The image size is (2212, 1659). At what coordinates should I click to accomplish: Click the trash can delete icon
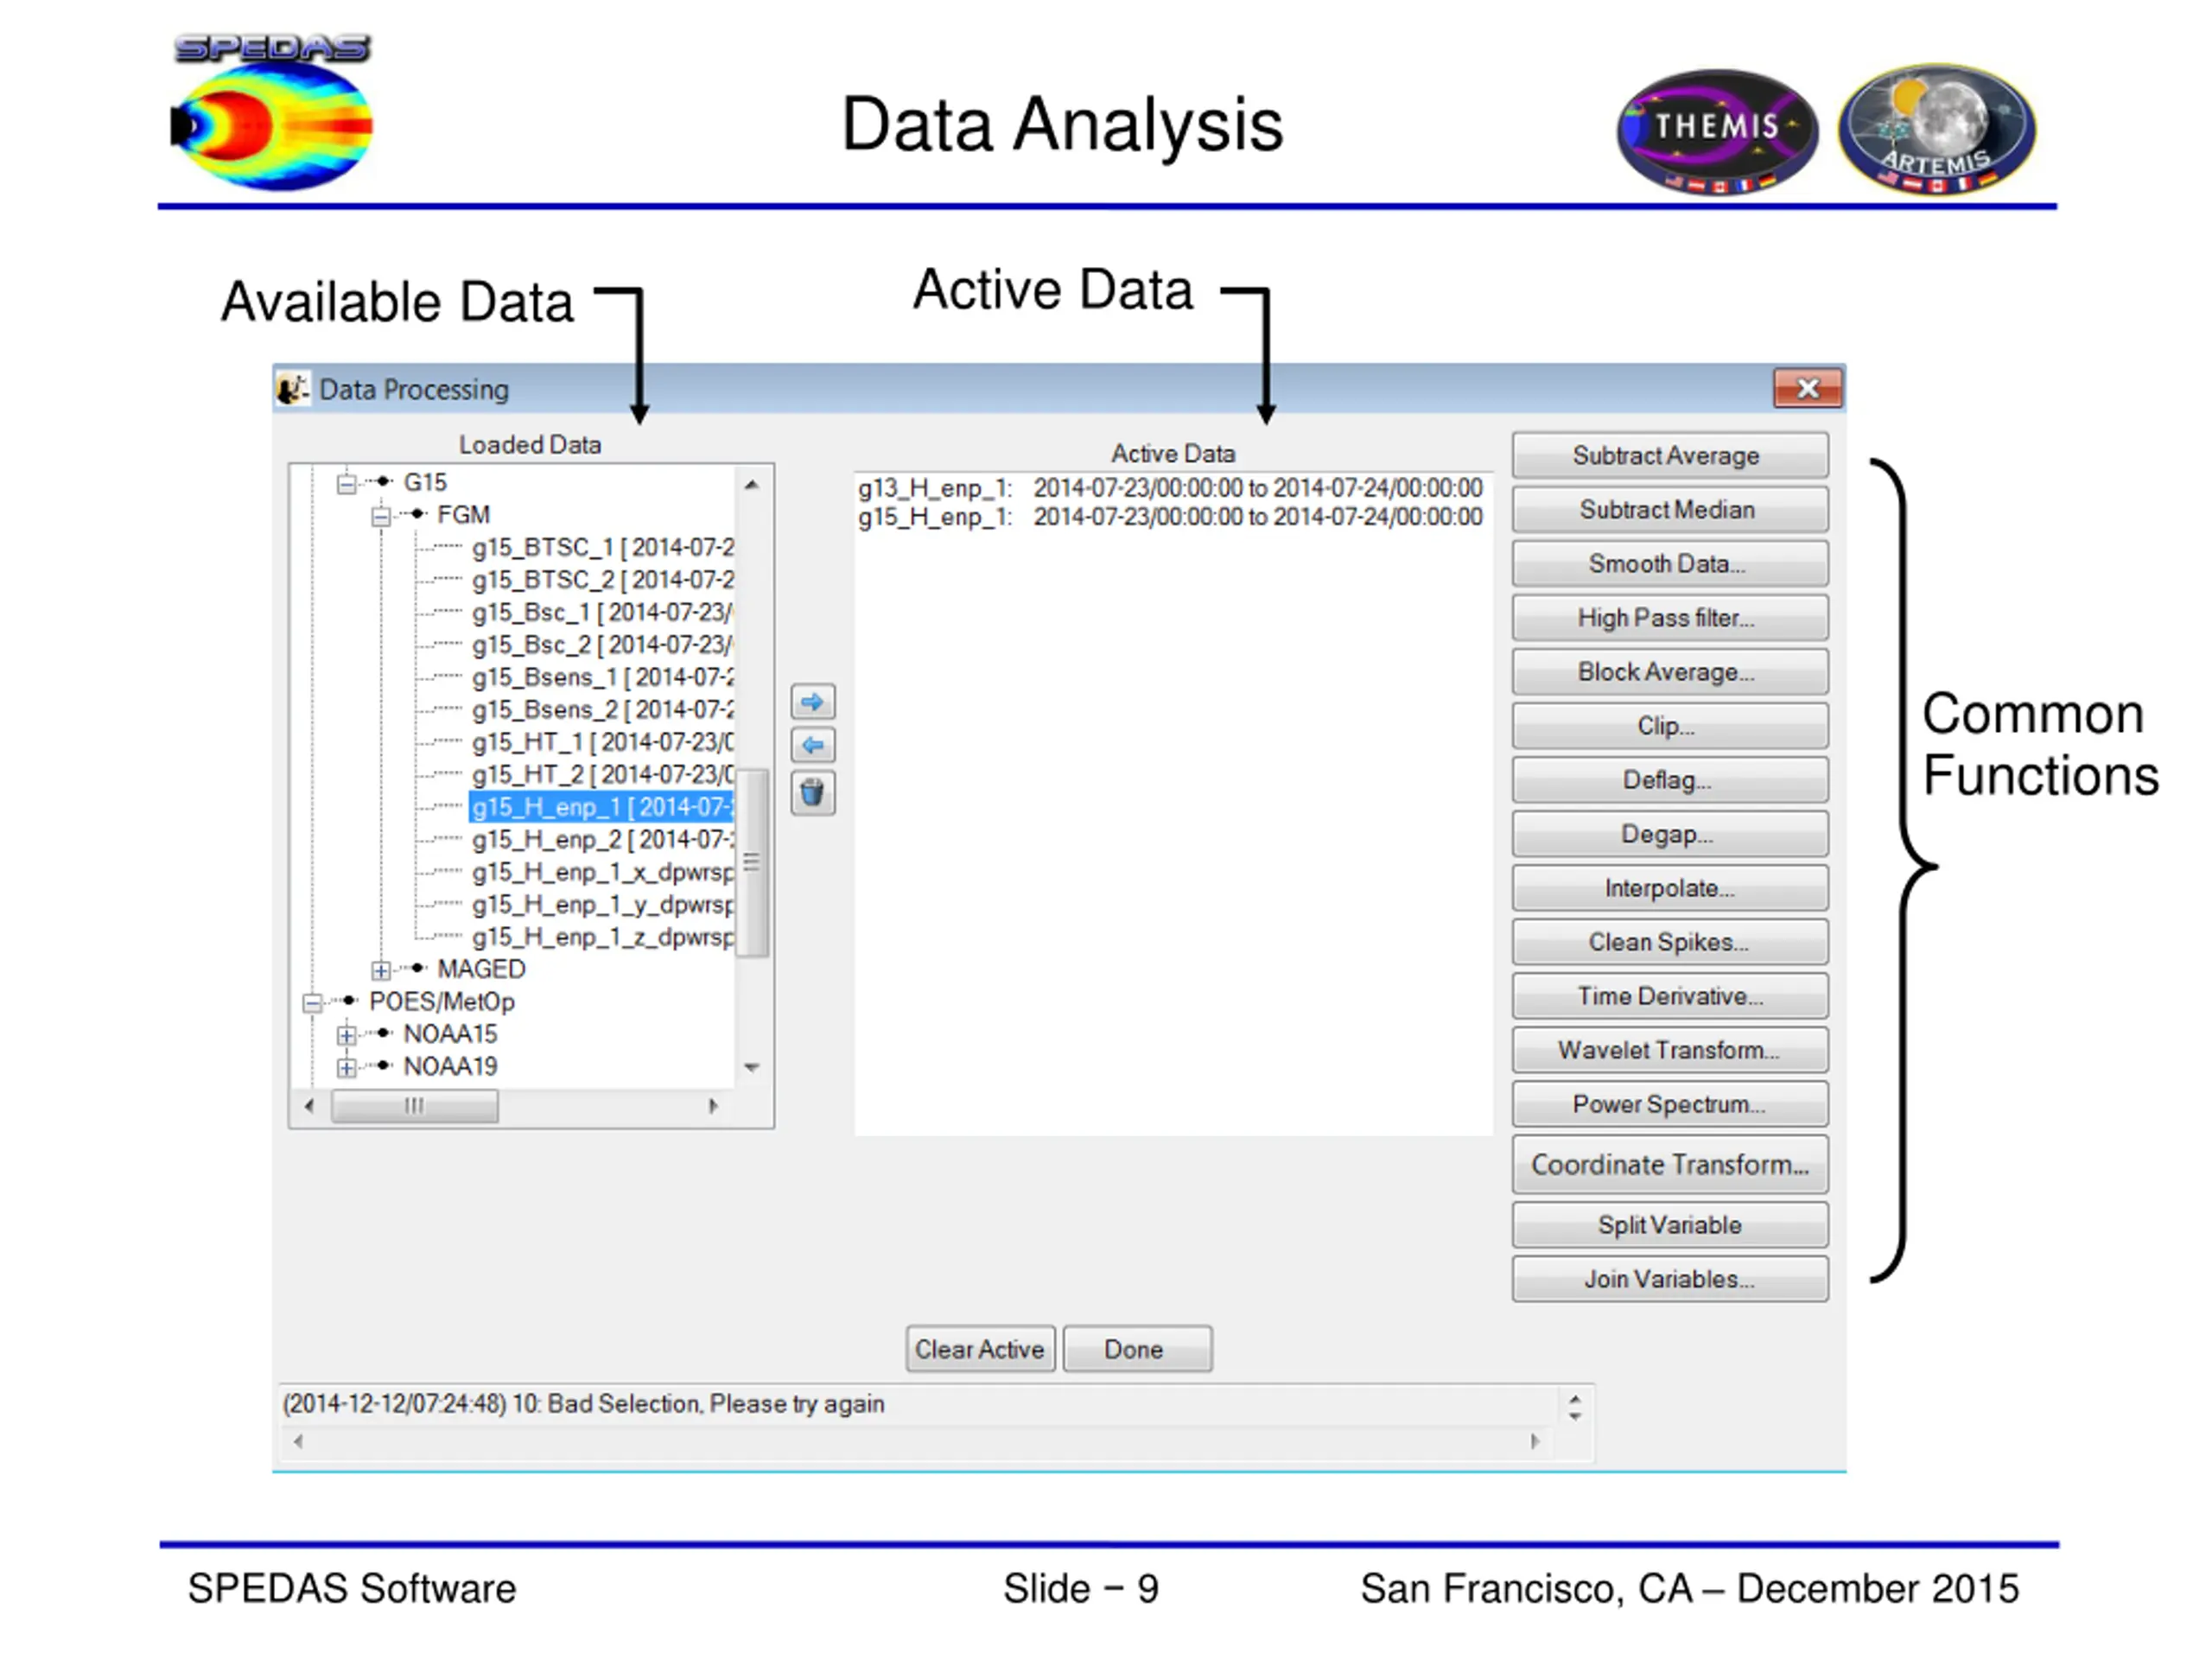point(812,794)
